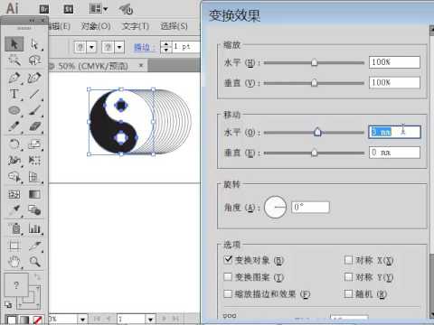Pick the Eyedropper tool
Screen dimensions: 434x325
[14, 209]
